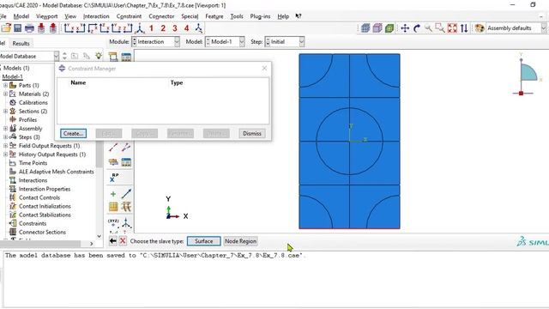Go back to the previous prompt step arrow
The height and width of the screenshot is (309, 549).
(112, 241)
